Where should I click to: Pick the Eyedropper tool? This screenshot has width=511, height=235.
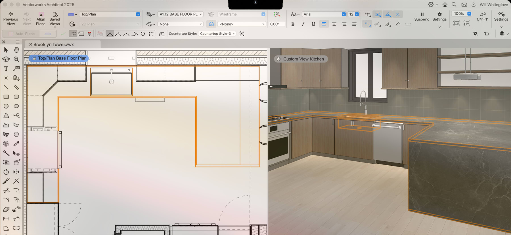pos(16,144)
